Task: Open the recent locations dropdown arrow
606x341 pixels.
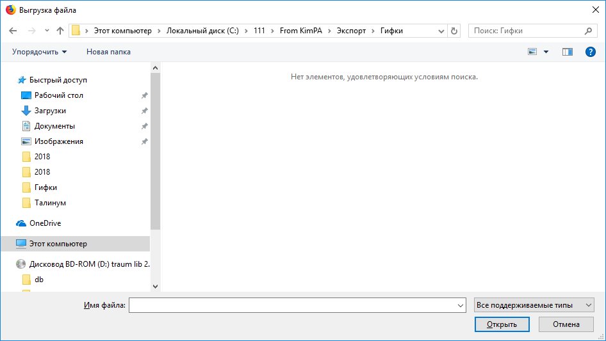Action: [x=47, y=31]
